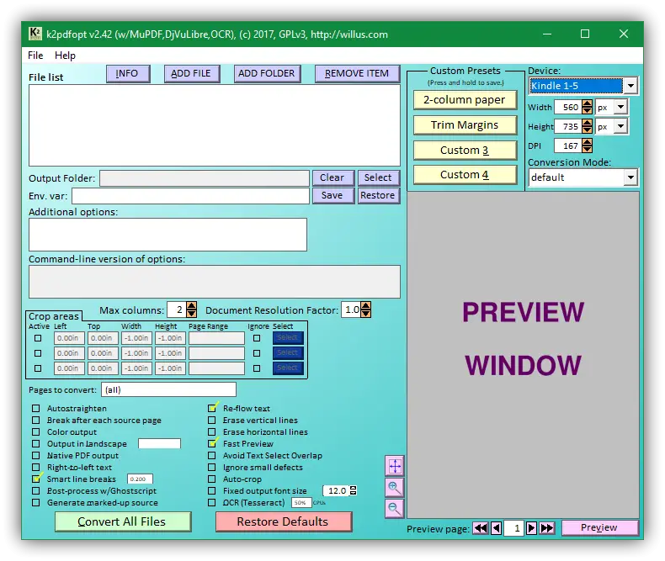Check Generate marked-up source option
The image size is (665, 561).
click(x=36, y=502)
